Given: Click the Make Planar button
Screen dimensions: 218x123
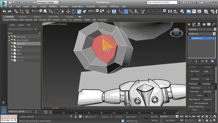Looking at the screenshot, I should 196,88.
